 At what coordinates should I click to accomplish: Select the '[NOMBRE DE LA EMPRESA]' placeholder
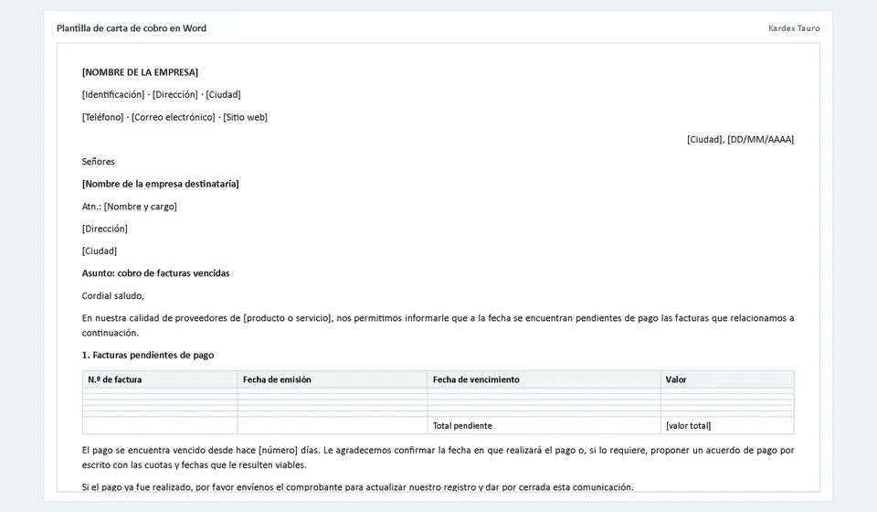140,72
